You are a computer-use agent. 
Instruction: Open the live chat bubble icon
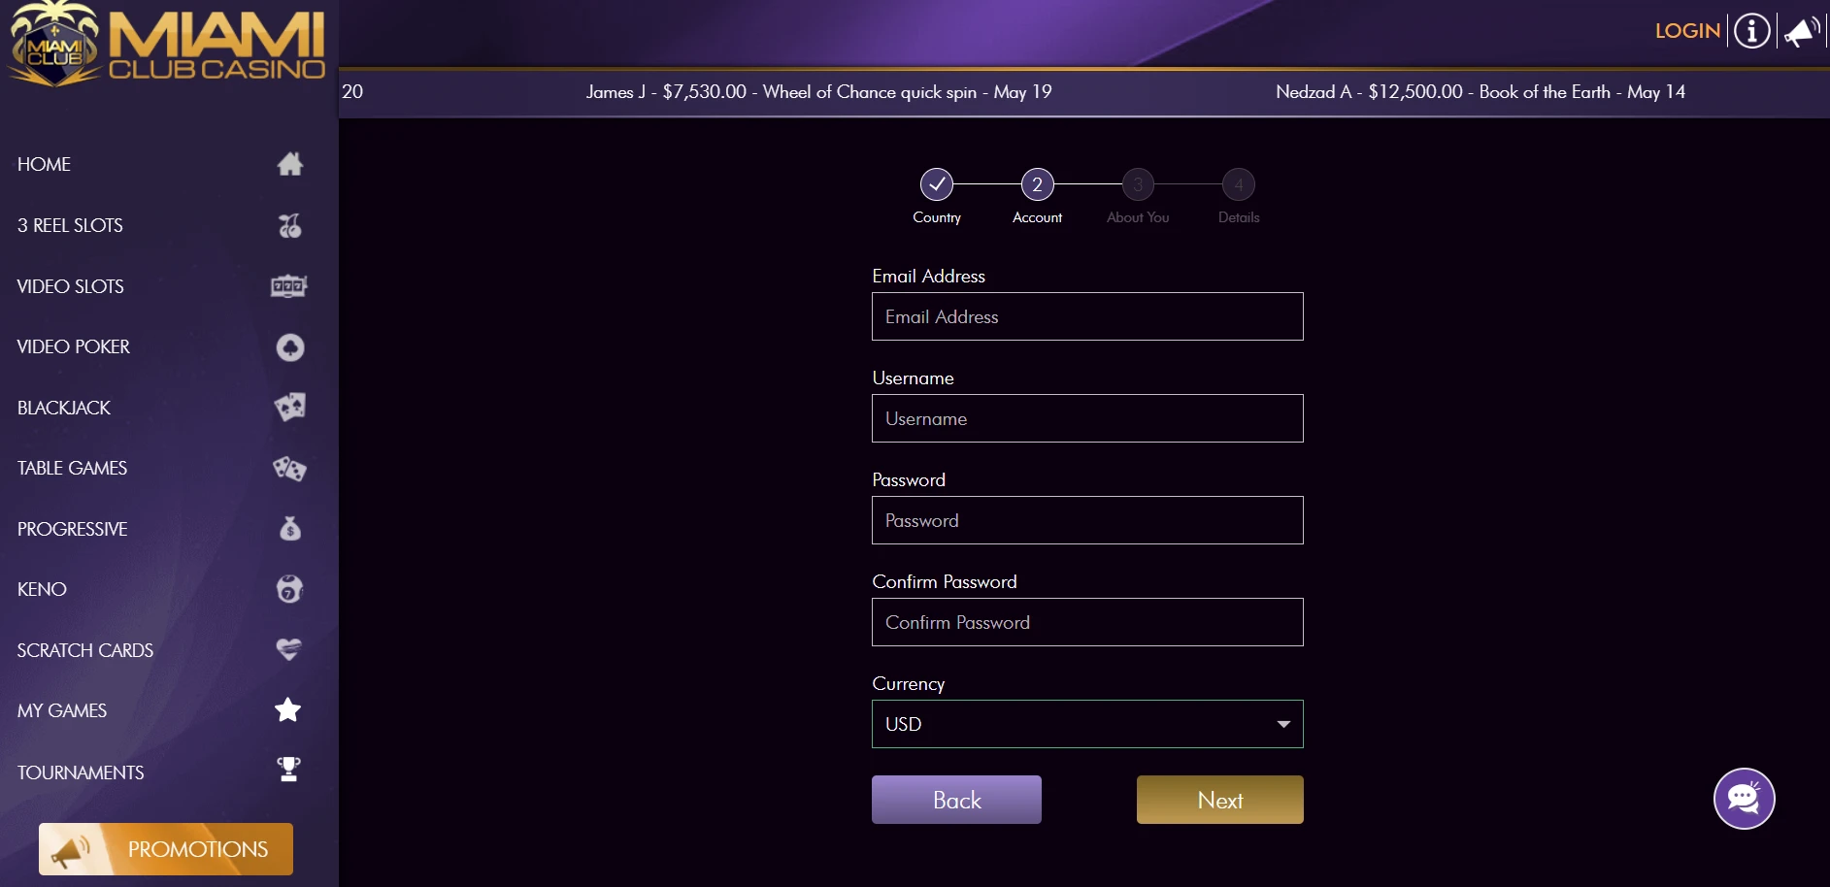coord(1745,799)
